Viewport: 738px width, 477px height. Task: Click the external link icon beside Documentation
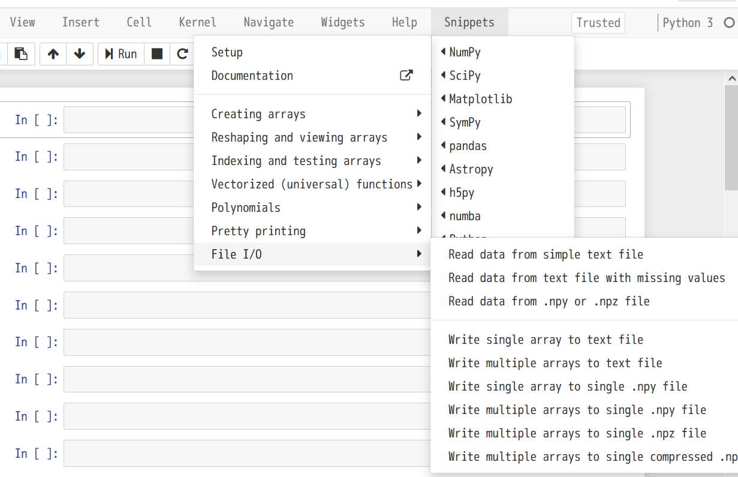(406, 76)
